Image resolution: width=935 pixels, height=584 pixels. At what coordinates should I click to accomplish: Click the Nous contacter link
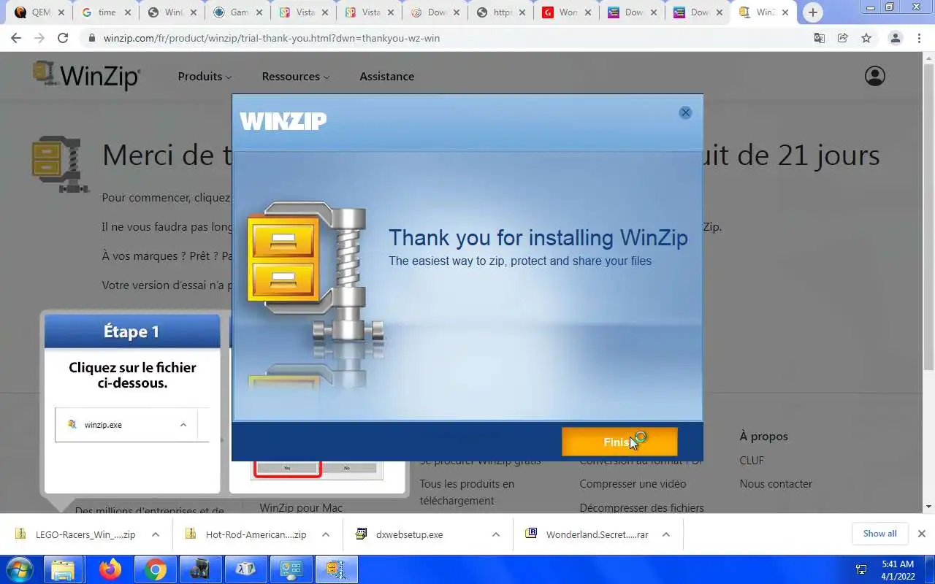pyautogui.click(x=776, y=483)
